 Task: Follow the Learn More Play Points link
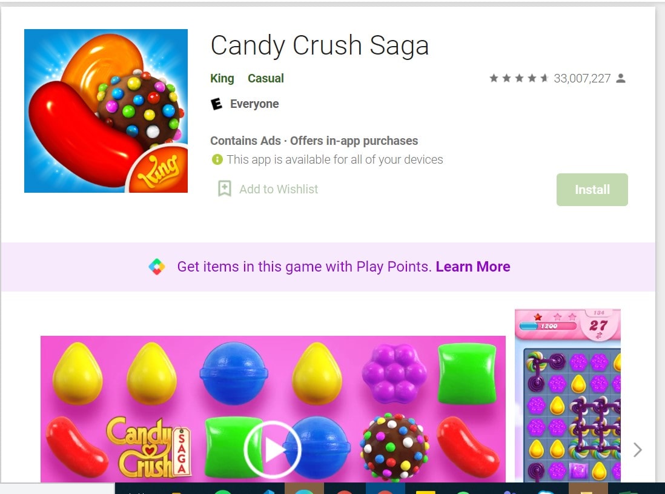click(473, 267)
